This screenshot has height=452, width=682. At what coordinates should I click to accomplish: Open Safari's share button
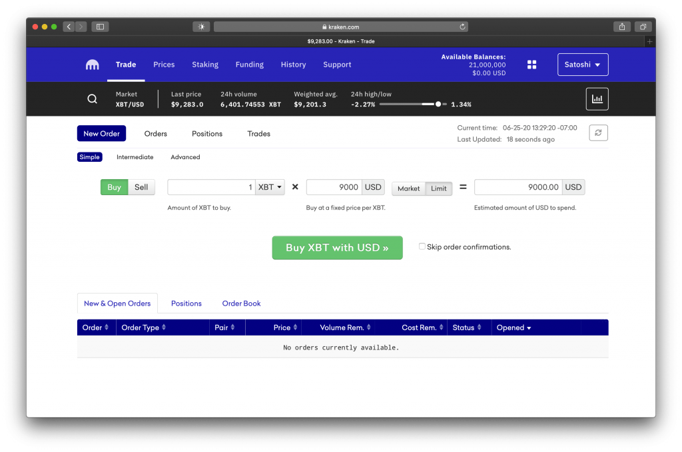(622, 27)
